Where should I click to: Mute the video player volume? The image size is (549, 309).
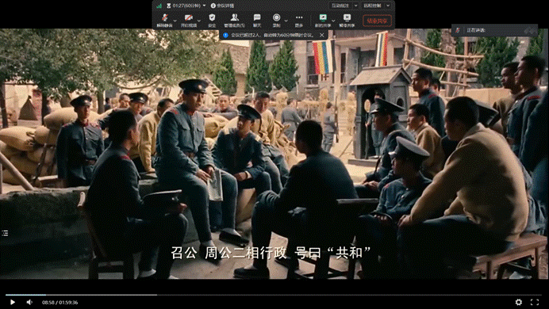click(x=30, y=302)
